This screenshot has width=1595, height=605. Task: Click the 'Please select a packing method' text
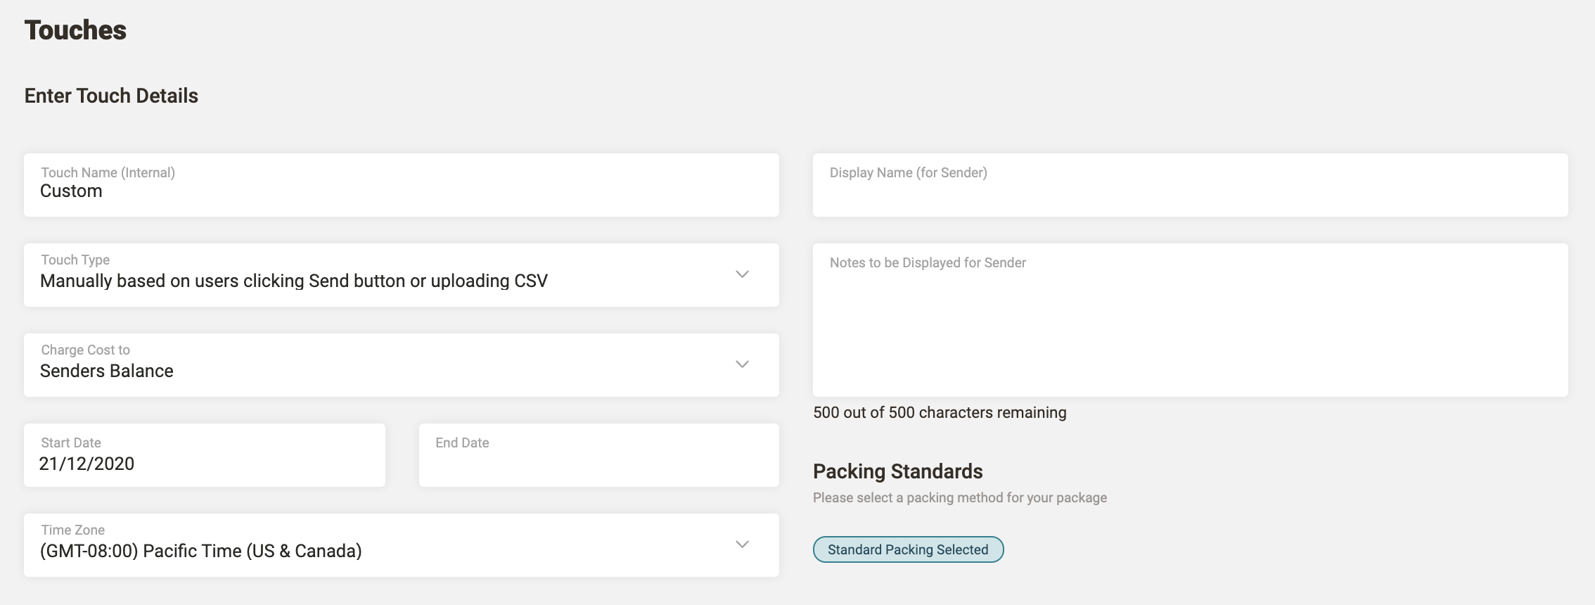click(x=960, y=497)
